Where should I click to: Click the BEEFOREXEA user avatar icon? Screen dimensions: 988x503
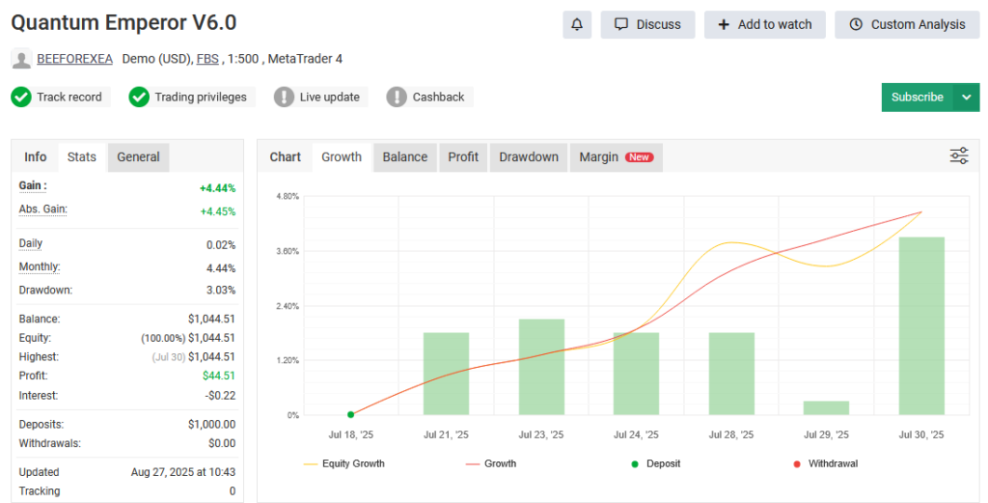[x=21, y=59]
